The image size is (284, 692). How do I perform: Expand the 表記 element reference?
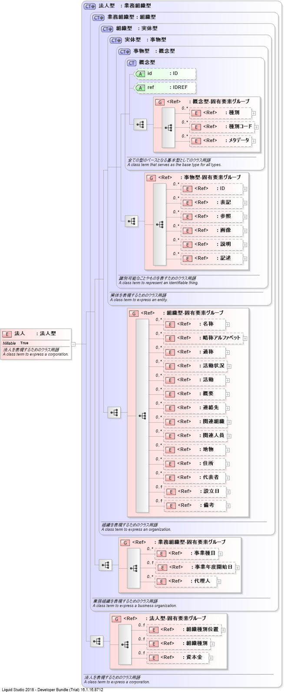(245, 203)
